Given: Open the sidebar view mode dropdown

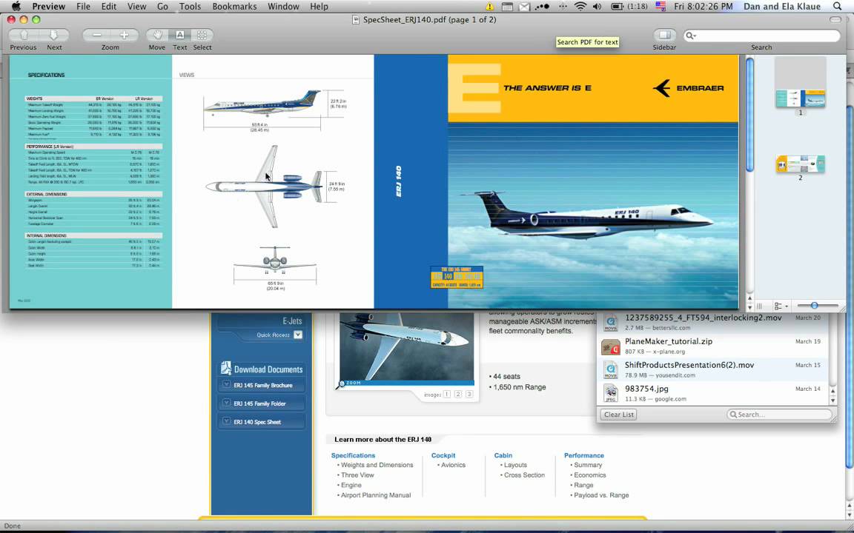Looking at the screenshot, I should [x=781, y=306].
